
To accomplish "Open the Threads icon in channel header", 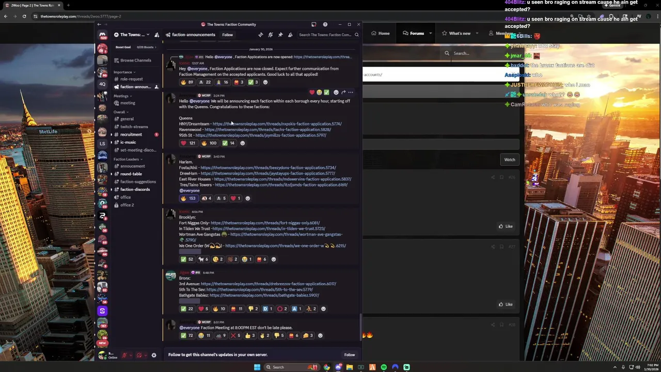I will point(260,35).
